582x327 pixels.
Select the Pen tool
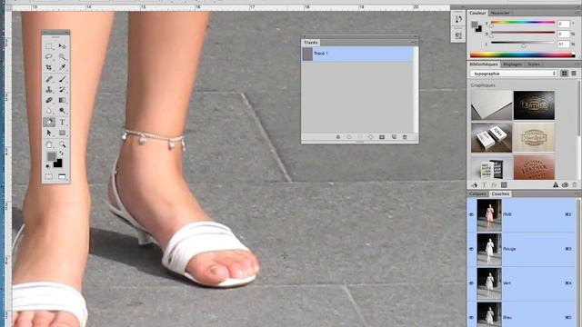(49, 122)
